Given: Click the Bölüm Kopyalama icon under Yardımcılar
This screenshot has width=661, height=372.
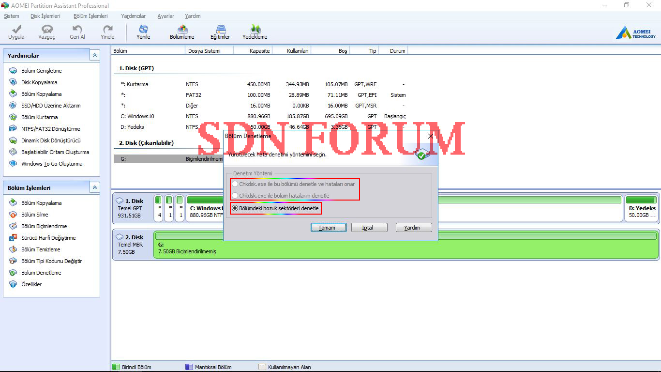Looking at the screenshot, I should (13, 94).
